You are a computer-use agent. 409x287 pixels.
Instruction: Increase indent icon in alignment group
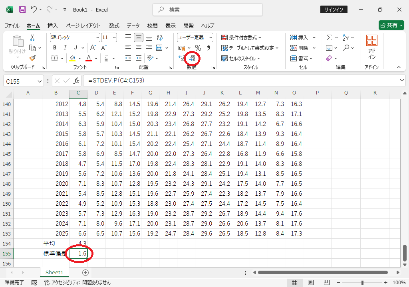(139, 58)
